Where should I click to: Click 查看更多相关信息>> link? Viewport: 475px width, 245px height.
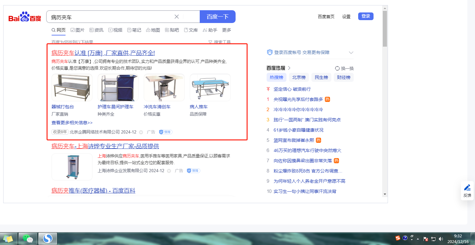click(72, 123)
